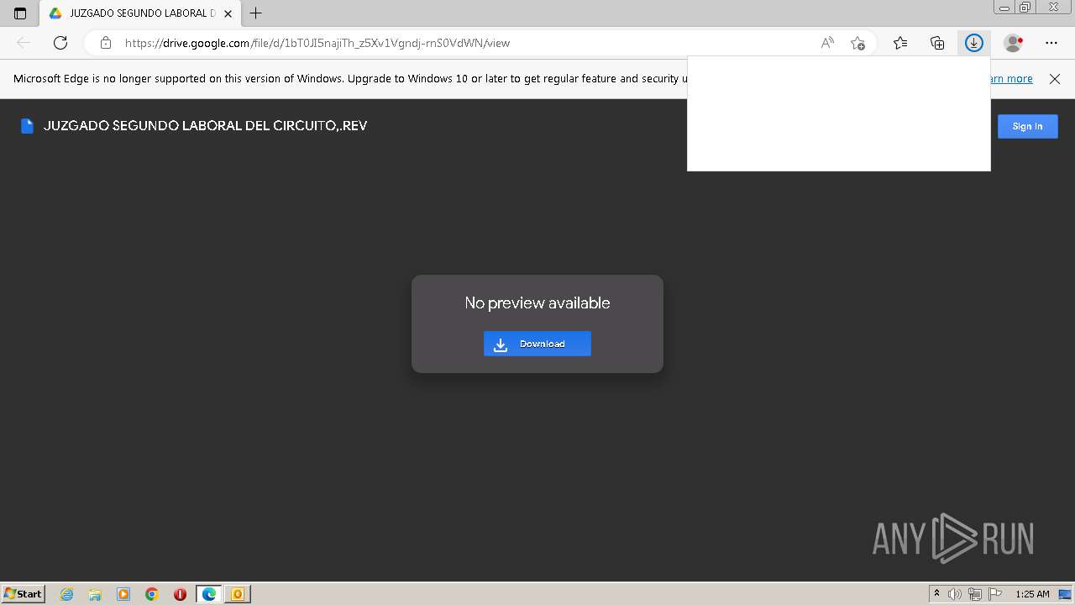The image size is (1075, 605).
Task: Open the Favorites star list icon
Action: [900, 43]
